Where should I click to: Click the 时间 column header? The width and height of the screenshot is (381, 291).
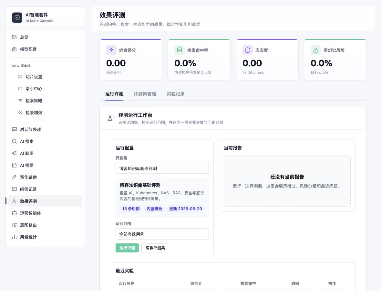coord(295,283)
